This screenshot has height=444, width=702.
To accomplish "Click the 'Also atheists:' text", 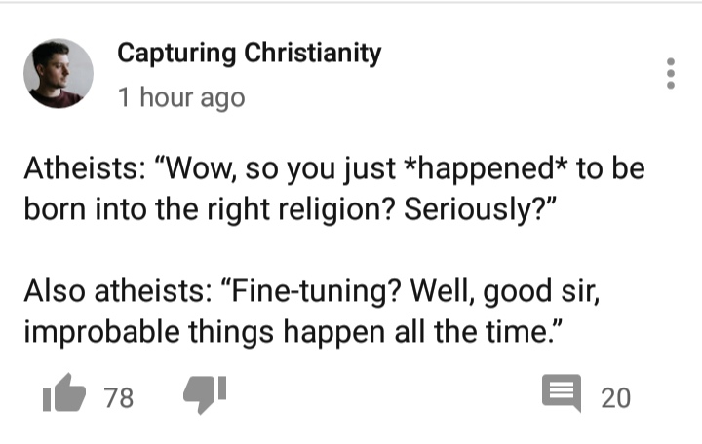I will point(119,290).
